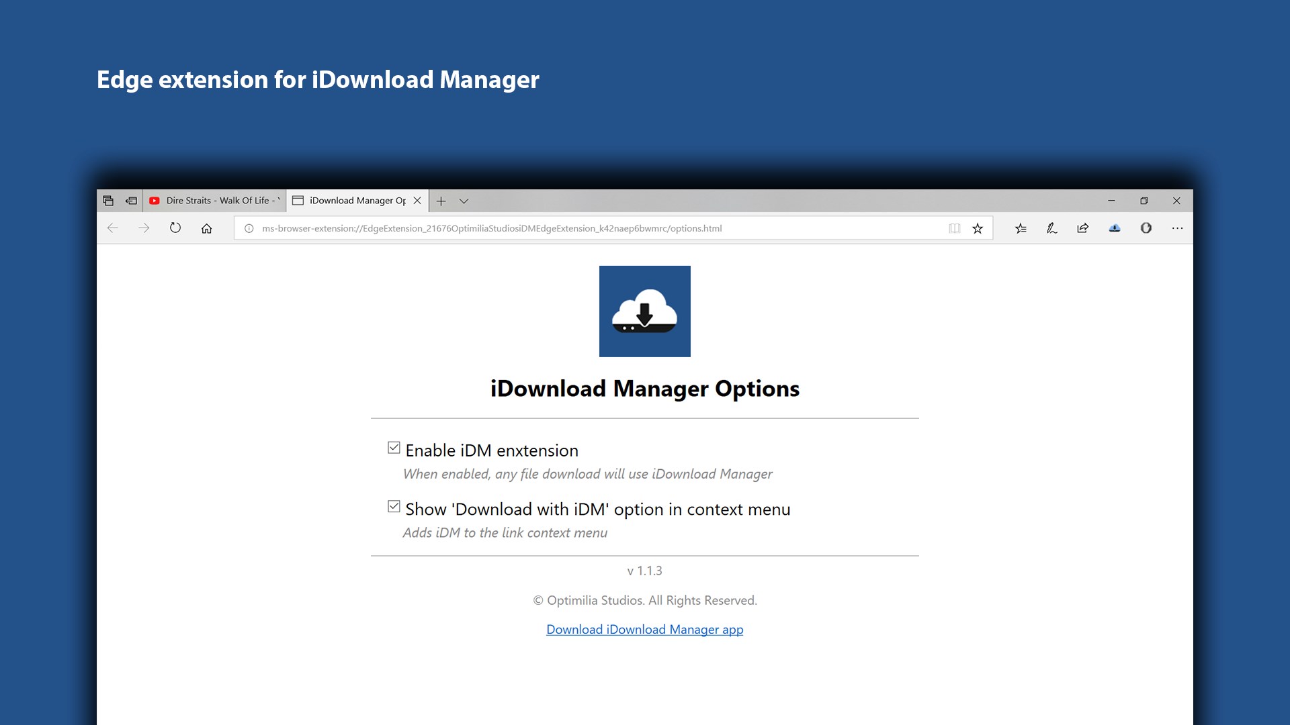1290x725 pixels.
Task: Open the Home page icon
Action: pyautogui.click(x=206, y=228)
